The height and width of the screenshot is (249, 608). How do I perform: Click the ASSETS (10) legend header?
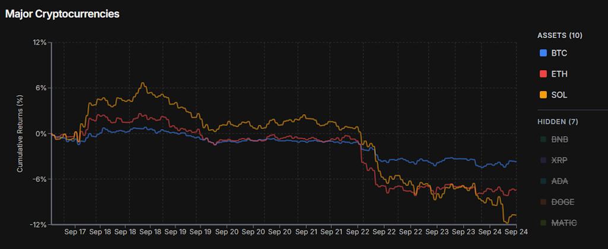[559, 36]
